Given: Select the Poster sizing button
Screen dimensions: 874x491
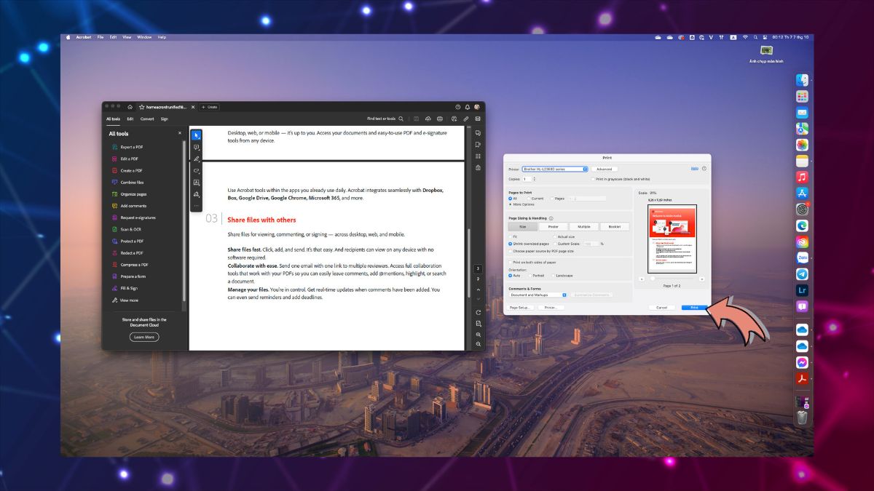Looking at the screenshot, I should click(x=554, y=227).
